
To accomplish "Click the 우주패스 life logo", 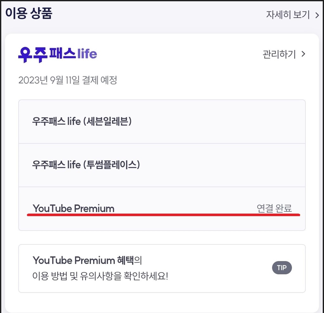I will [x=57, y=54].
